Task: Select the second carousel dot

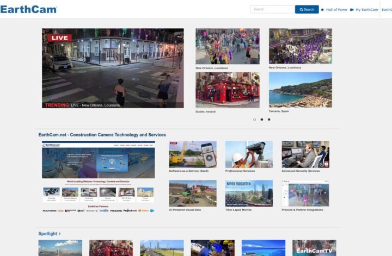Action: 262,120
